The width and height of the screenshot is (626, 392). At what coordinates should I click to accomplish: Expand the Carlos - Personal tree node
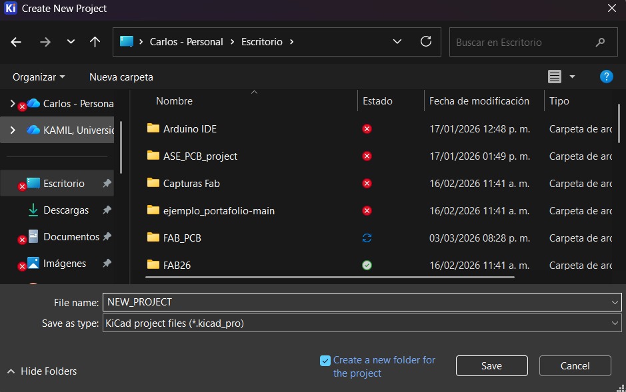point(12,104)
